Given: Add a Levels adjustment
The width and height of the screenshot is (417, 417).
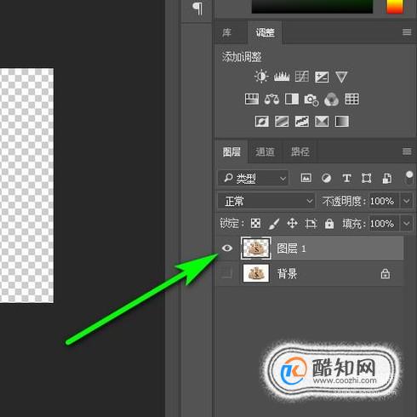Looking at the screenshot, I should (x=282, y=77).
